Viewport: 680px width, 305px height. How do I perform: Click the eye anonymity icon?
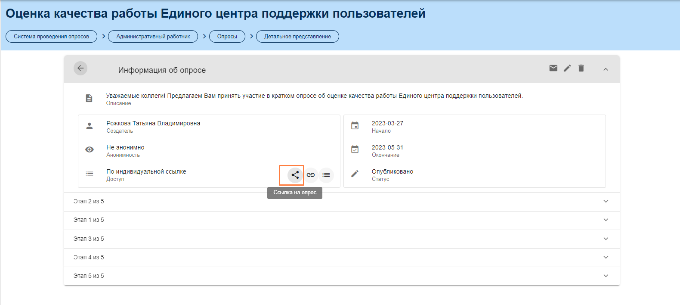coord(90,149)
